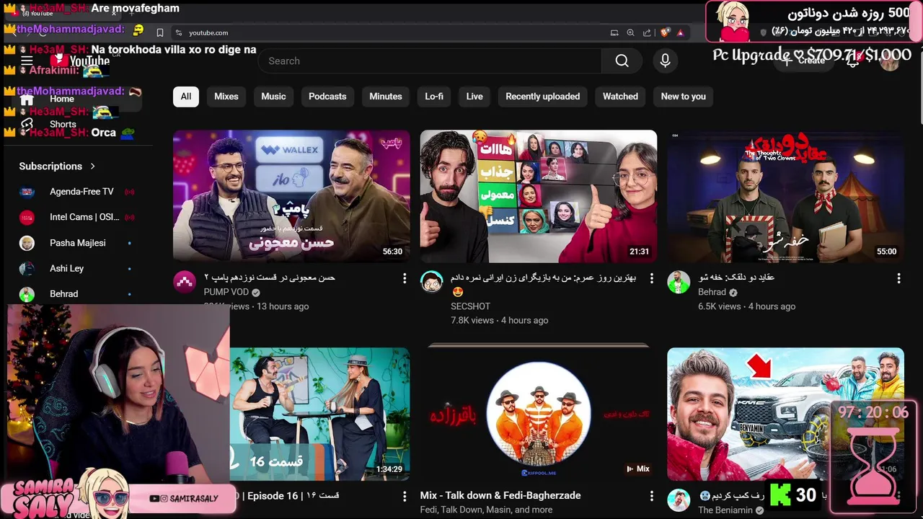Open the Brave Shields lion icon
The image size is (923, 519).
(x=665, y=32)
